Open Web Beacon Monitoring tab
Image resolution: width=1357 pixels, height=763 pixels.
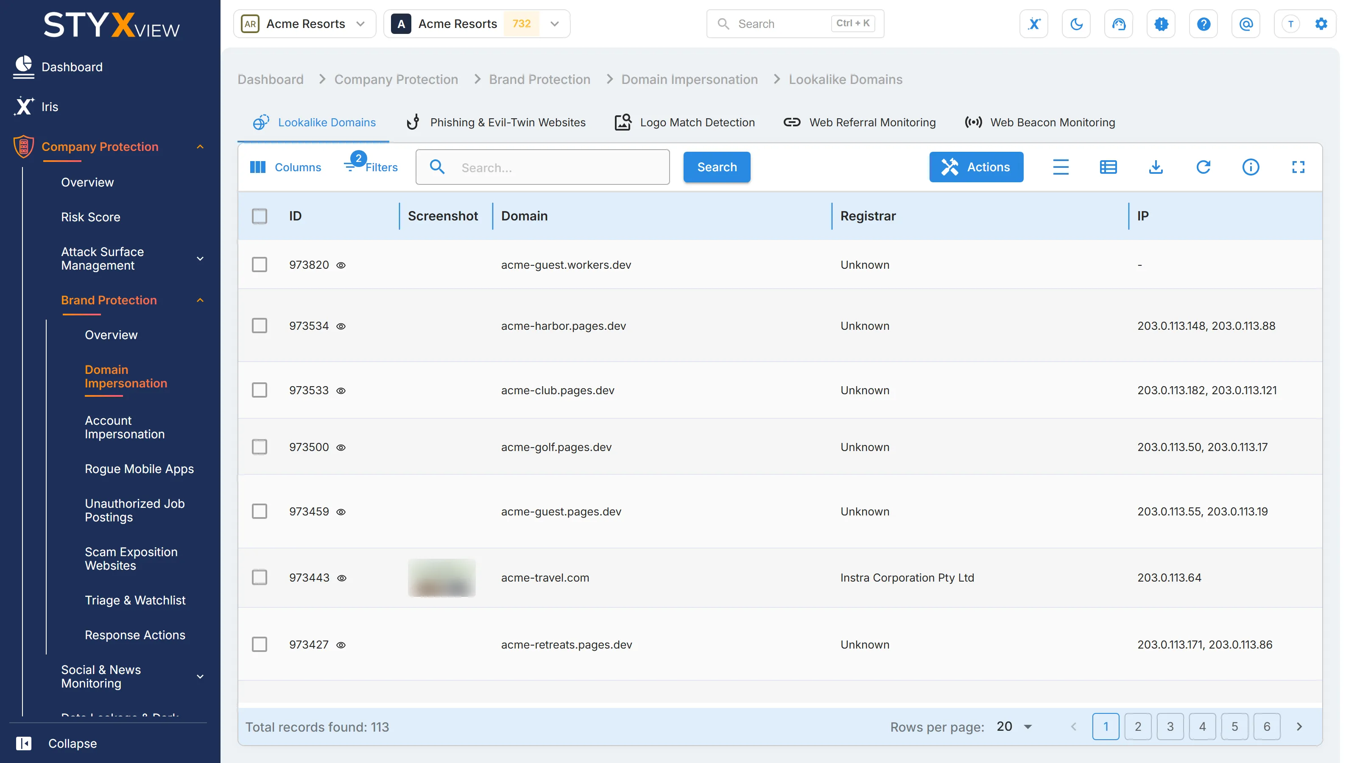tap(1040, 122)
